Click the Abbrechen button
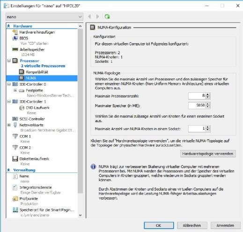Image resolution: width=243 pixels, height=232 pixels. pyautogui.click(x=192, y=225)
